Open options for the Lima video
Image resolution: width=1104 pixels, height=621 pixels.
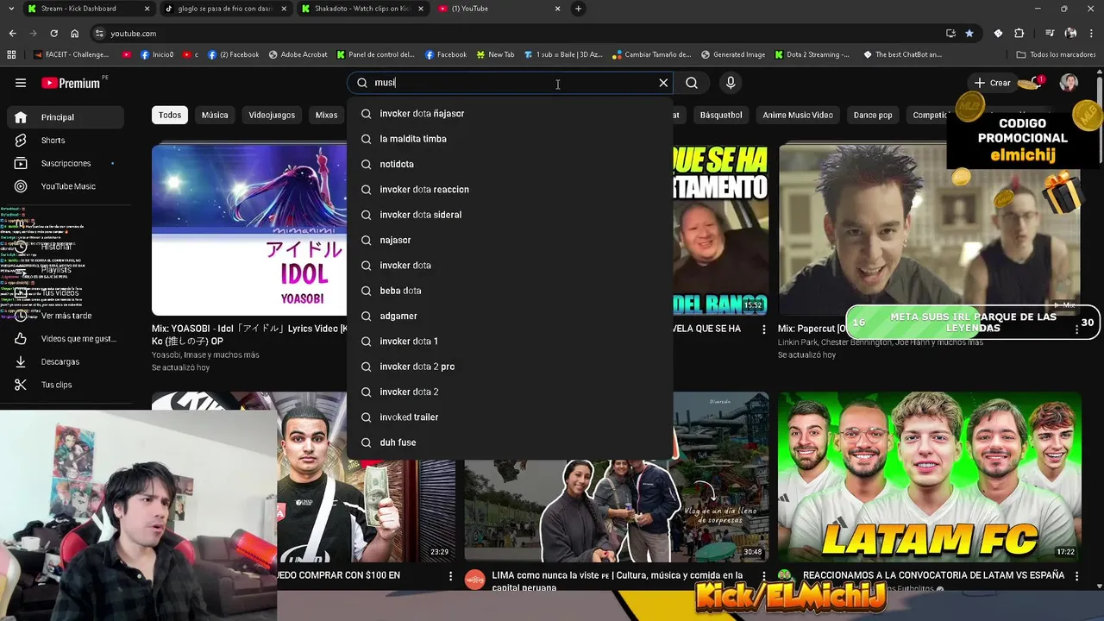763,575
